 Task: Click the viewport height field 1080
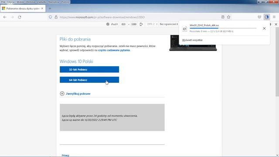click(x=134, y=24)
